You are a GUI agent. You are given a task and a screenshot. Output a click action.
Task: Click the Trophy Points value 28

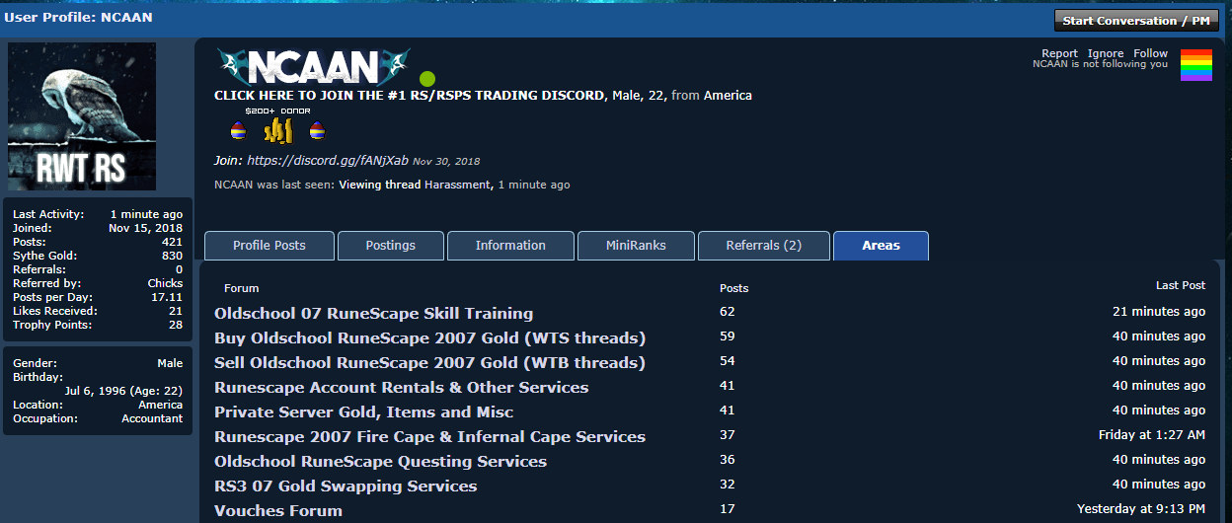click(177, 325)
